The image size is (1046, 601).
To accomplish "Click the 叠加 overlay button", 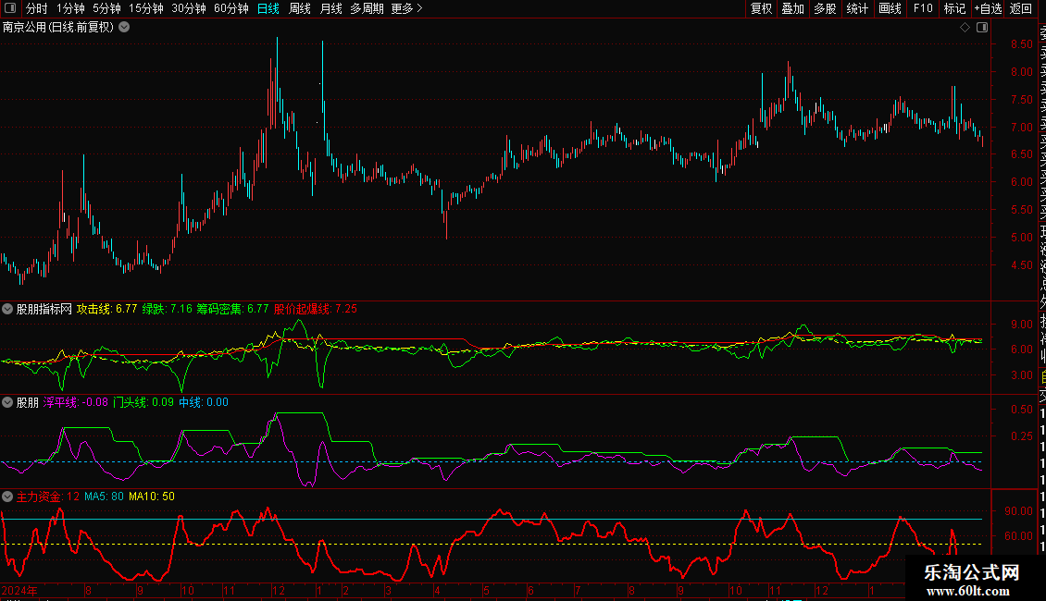I will pyautogui.click(x=793, y=8).
